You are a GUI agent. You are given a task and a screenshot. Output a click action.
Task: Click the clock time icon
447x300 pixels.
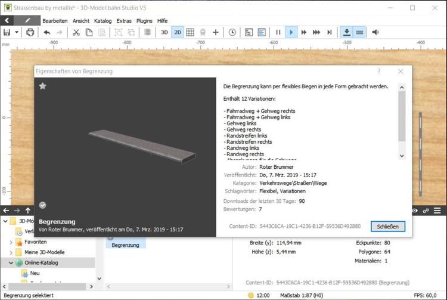click(x=232, y=32)
